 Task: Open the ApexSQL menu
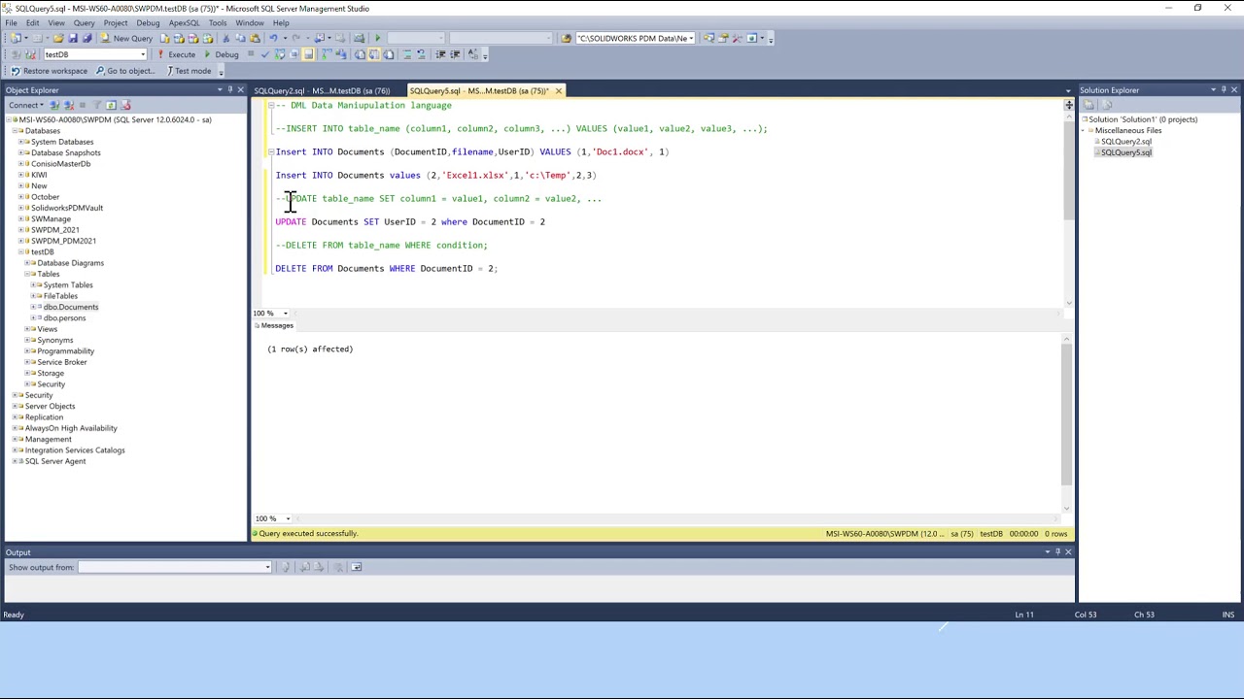(x=184, y=22)
